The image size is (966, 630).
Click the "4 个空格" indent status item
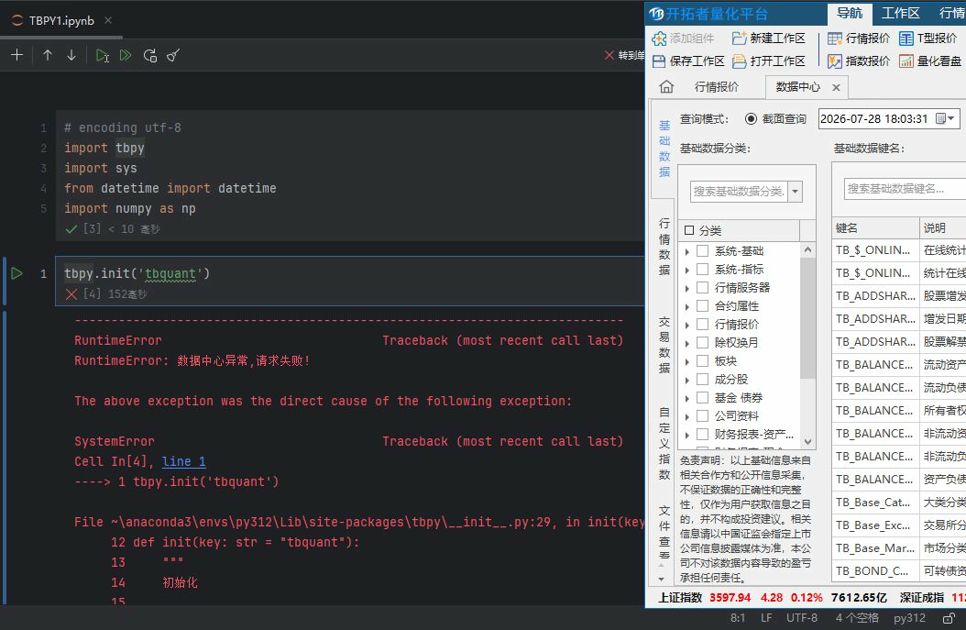pos(857,618)
